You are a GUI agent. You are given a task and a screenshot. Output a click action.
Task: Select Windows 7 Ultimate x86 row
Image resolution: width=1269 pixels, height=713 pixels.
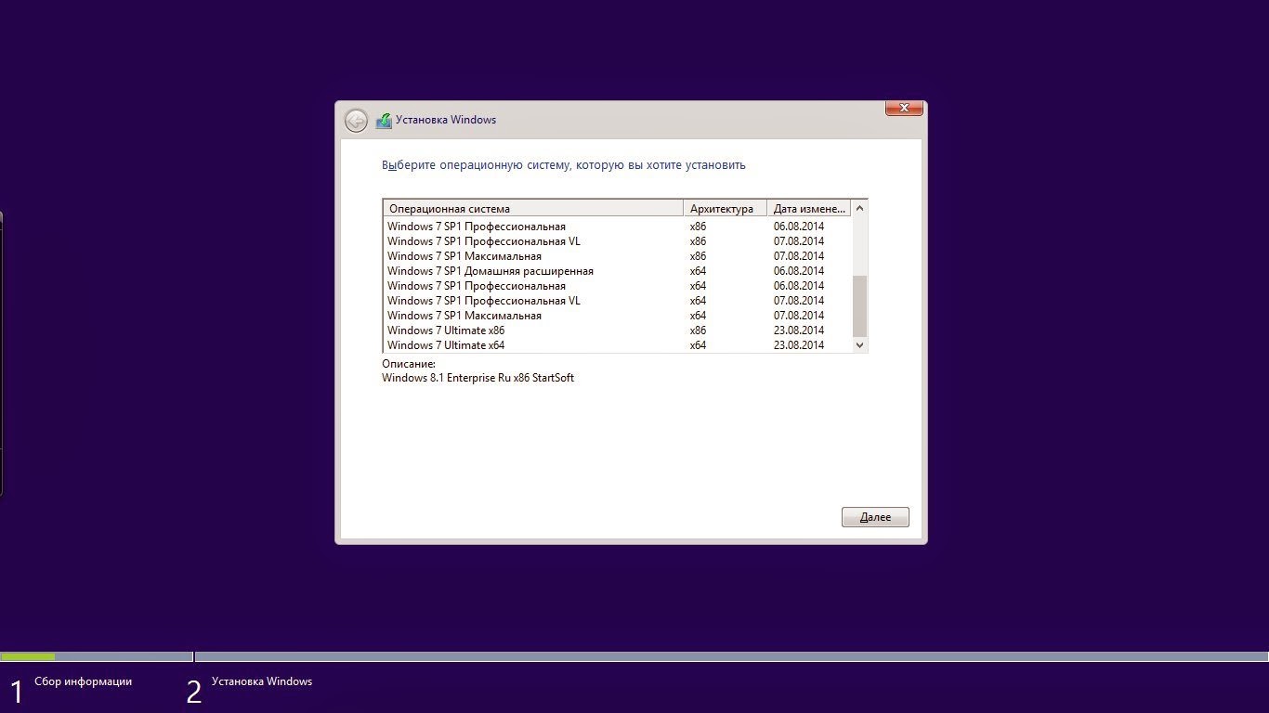click(x=617, y=331)
